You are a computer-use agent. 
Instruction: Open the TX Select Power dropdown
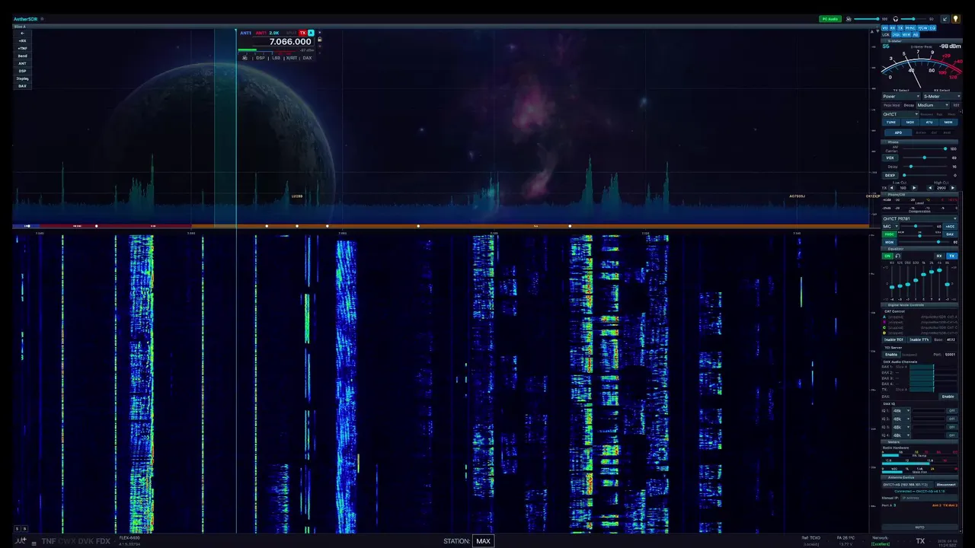(903, 97)
